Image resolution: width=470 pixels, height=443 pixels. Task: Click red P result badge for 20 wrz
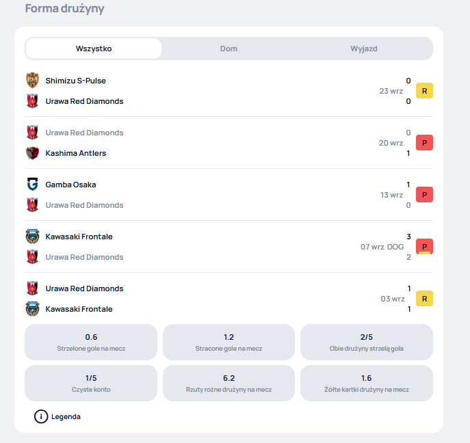coord(424,143)
